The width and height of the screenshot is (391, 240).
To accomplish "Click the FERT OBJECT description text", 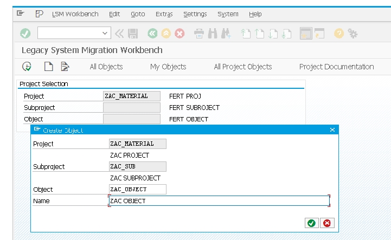I will pyautogui.click(x=189, y=119).
